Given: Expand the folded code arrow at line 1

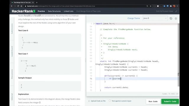Looking at the screenshot, I should point(94,24).
